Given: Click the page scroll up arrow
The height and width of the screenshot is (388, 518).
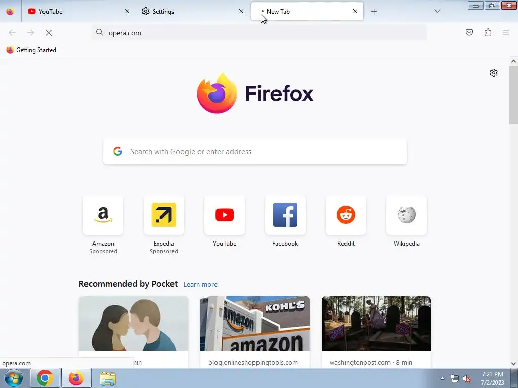Looking at the screenshot, I should coord(513,61).
